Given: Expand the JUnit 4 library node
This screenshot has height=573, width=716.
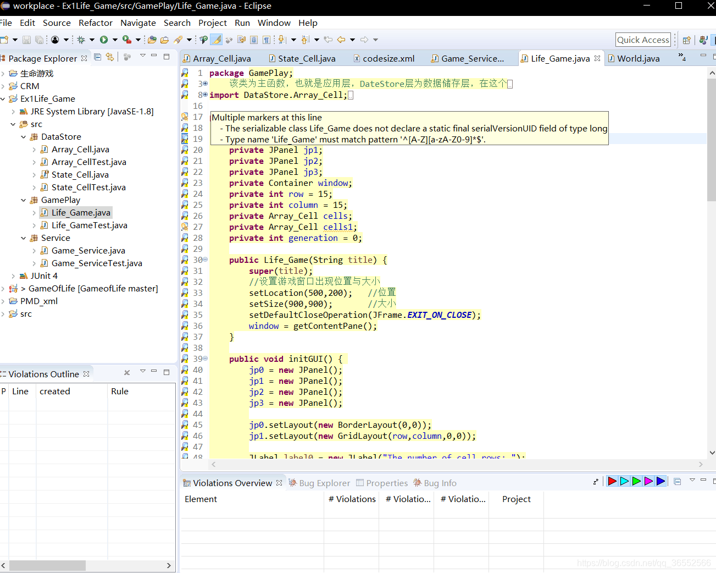Looking at the screenshot, I should pyautogui.click(x=13, y=276).
